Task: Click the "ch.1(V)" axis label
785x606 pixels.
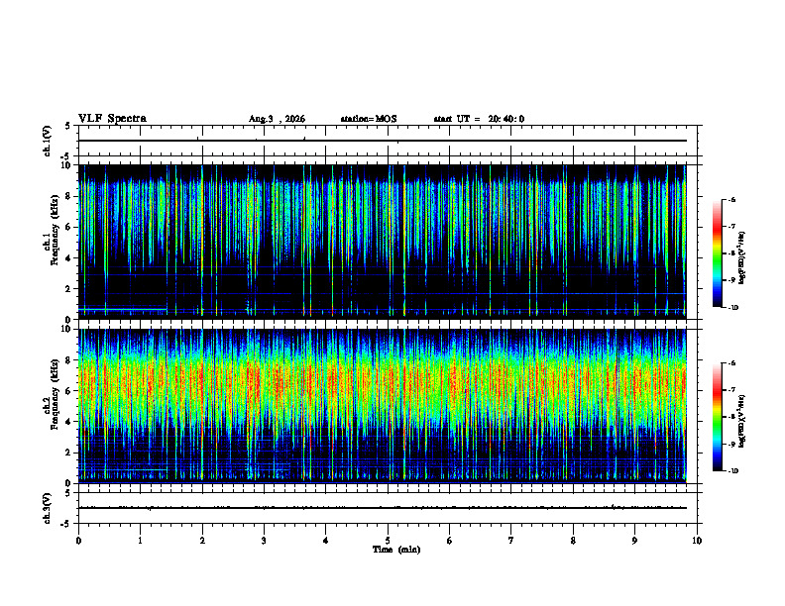Action: click(x=47, y=141)
